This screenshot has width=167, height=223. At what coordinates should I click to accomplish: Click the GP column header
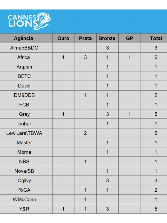point(129,38)
